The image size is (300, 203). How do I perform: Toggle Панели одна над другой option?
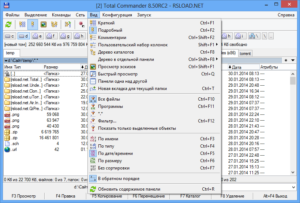pyautogui.click(x=154, y=81)
